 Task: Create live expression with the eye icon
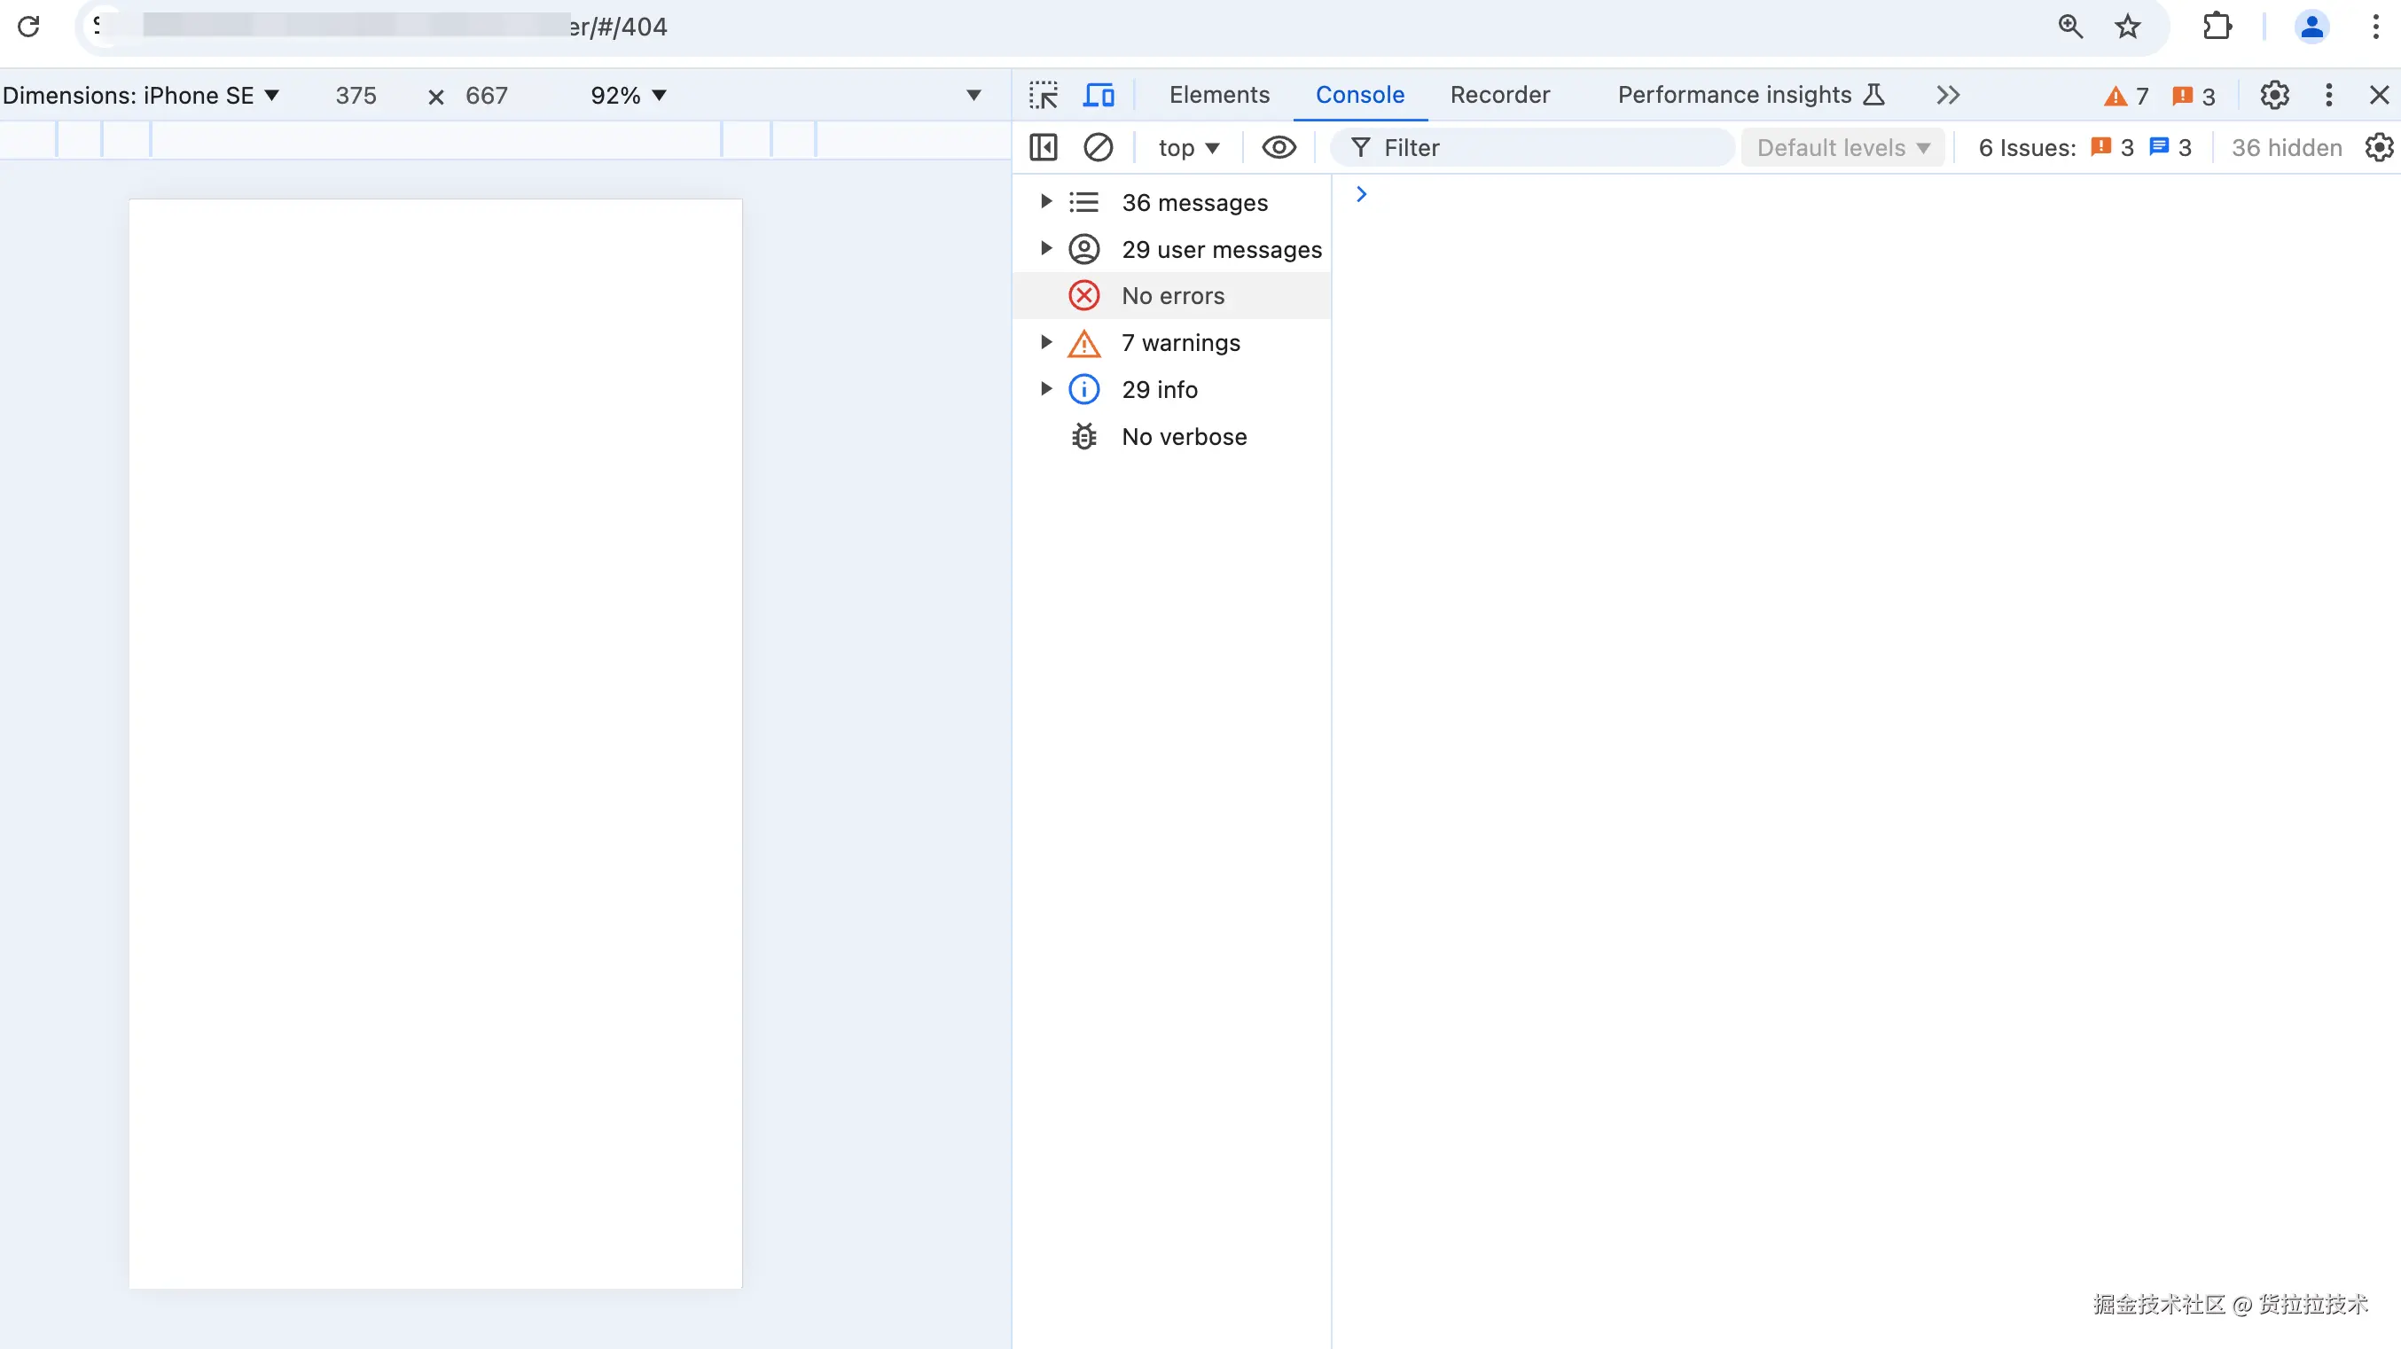[x=1279, y=147]
